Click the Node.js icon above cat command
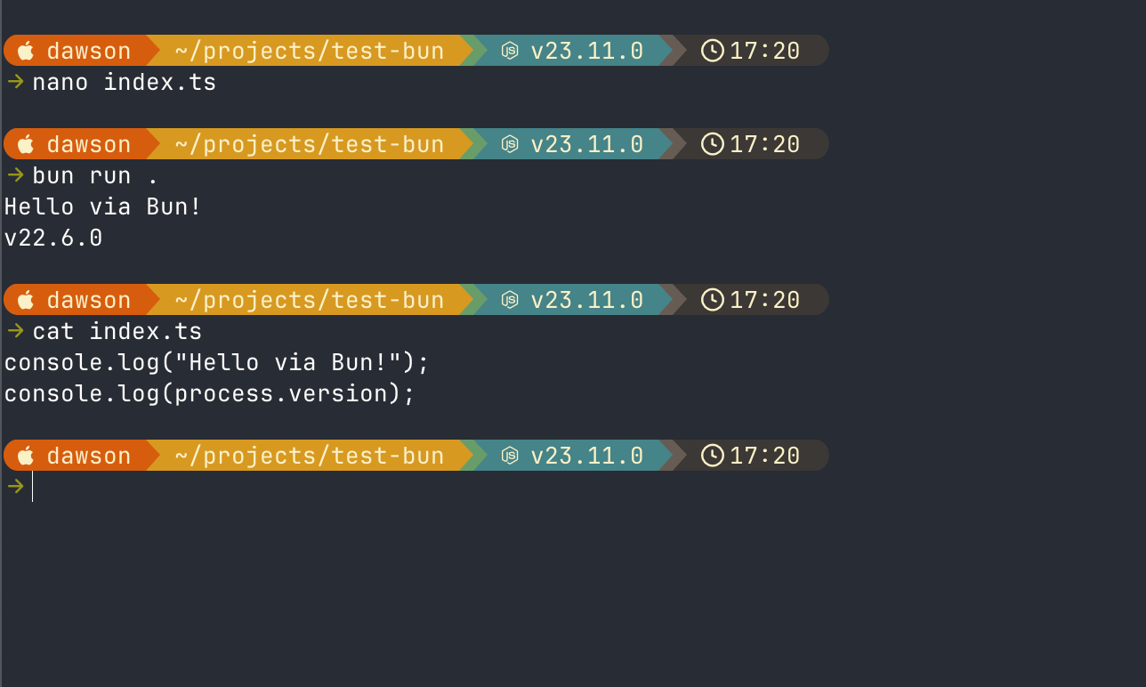 tap(510, 300)
